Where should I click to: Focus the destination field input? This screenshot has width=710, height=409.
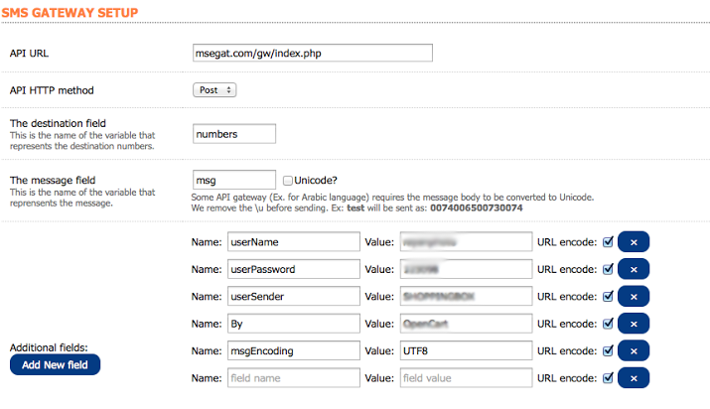[234, 133]
